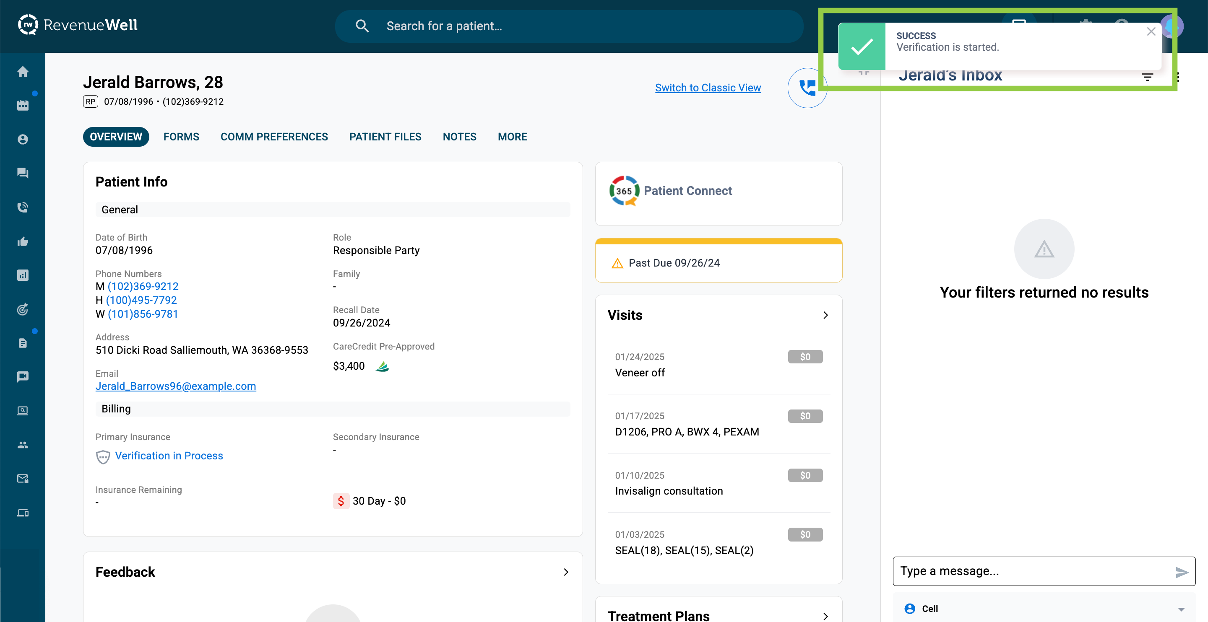The image size is (1208, 622).
Task: Click the Past Due warning triangle icon
Action: [617, 263]
